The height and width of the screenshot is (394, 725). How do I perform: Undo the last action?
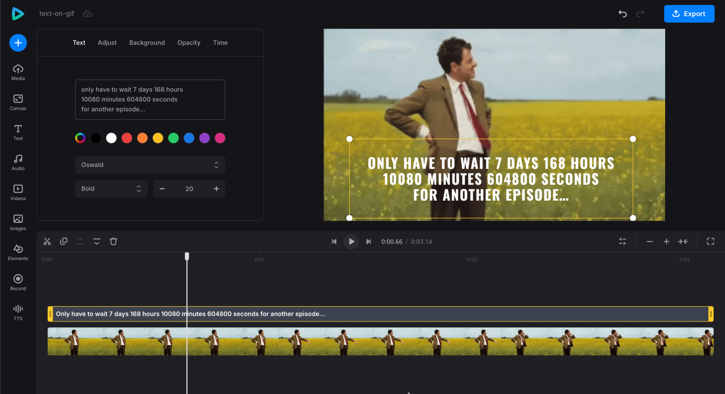[x=623, y=14]
